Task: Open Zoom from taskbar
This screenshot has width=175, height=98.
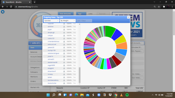Action: pyautogui.click(x=99, y=95)
